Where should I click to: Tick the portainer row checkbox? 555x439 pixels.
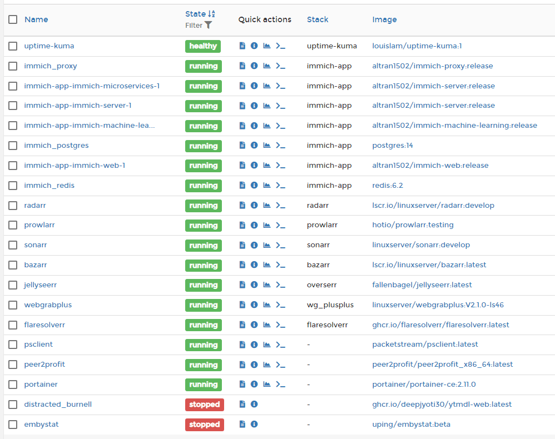tap(13, 384)
